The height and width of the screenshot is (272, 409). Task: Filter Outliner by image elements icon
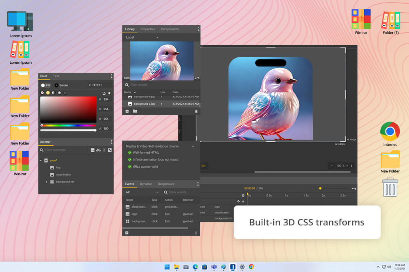(x=92, y=150)
